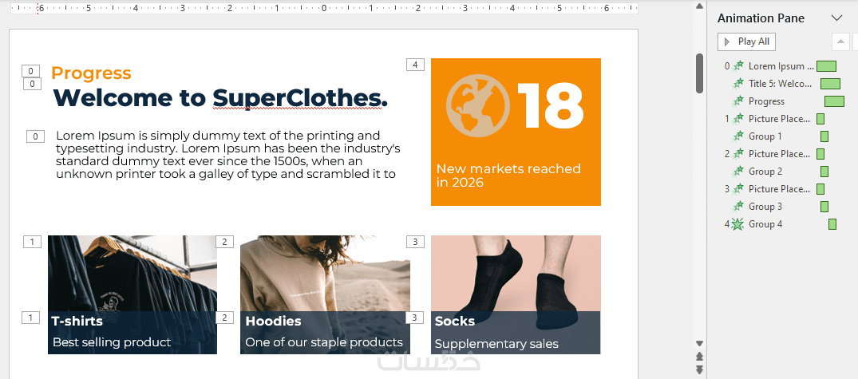Click the green timing bar on the Progress row
This screenshot has height=379, width=858.
(x=835, y=101)
